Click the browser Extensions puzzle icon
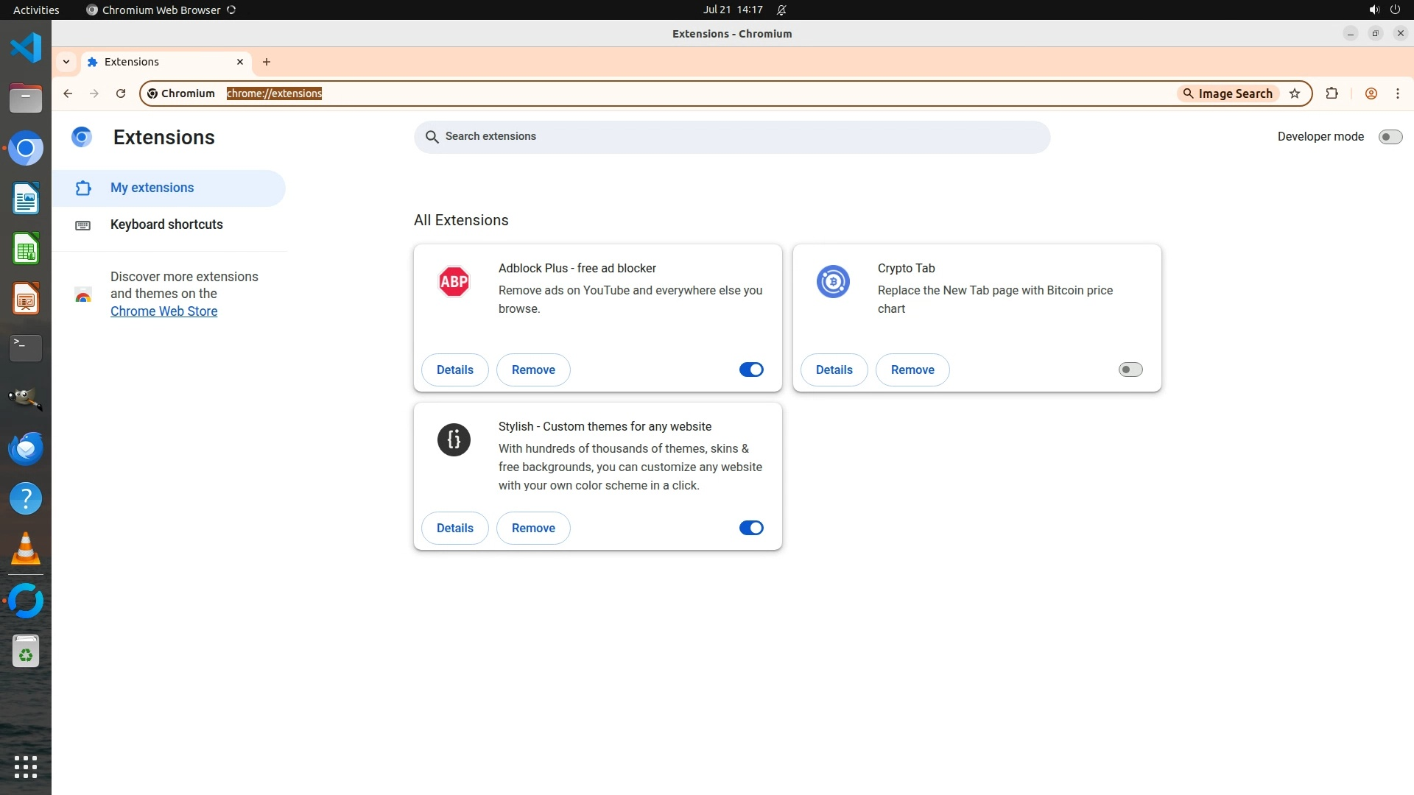 (x=1332, y=93)
